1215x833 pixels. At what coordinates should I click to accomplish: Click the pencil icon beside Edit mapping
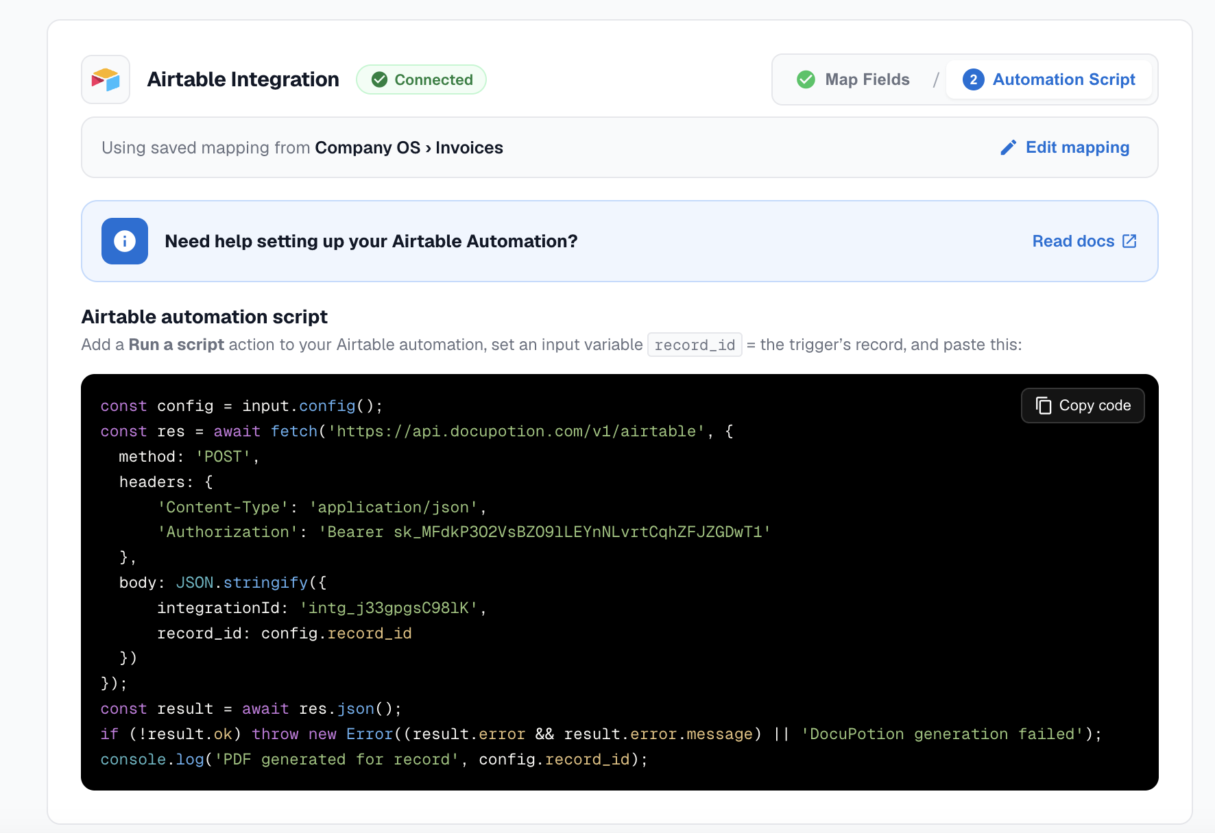point(1008,147)
